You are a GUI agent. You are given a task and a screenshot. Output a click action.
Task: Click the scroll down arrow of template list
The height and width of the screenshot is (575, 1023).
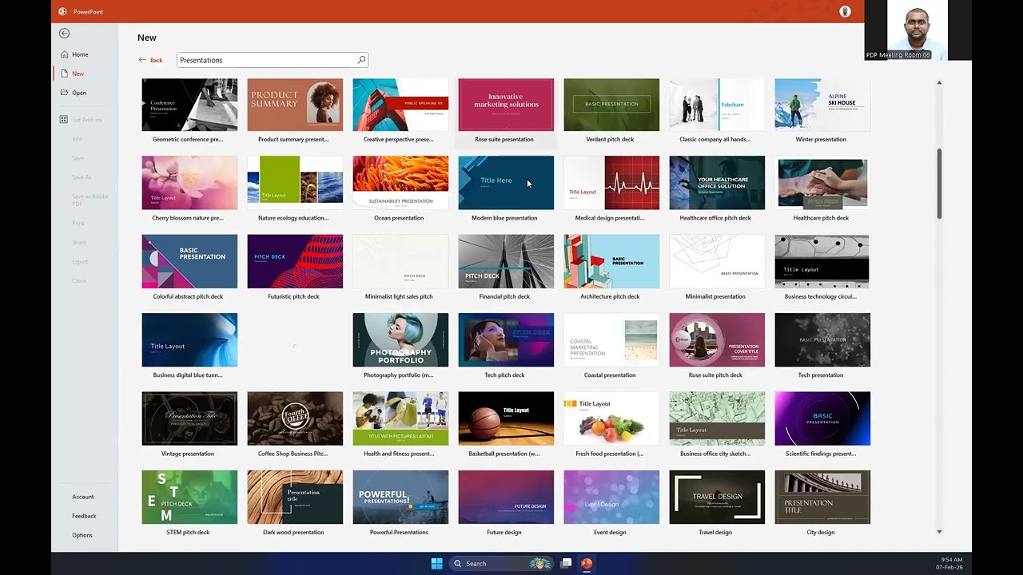point(939,532)
